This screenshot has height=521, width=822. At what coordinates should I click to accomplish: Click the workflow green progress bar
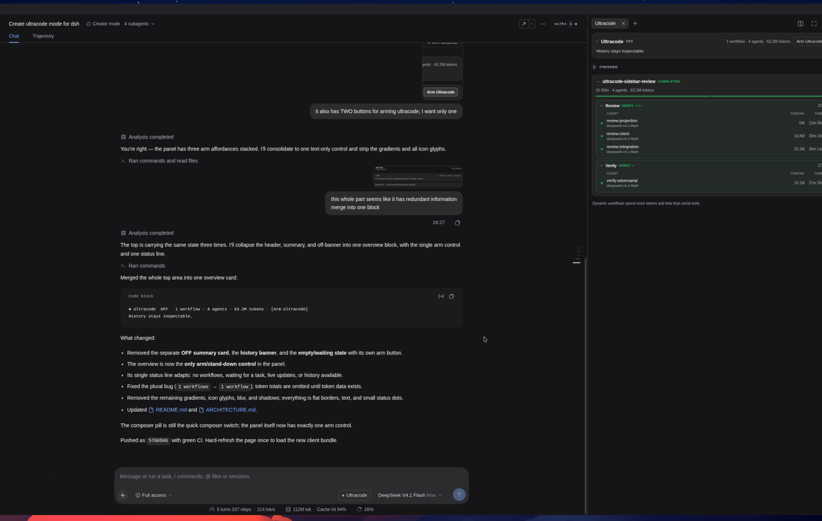[709, 96]
